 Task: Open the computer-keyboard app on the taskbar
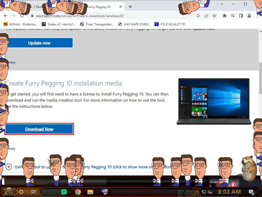(x=105, y=191)
